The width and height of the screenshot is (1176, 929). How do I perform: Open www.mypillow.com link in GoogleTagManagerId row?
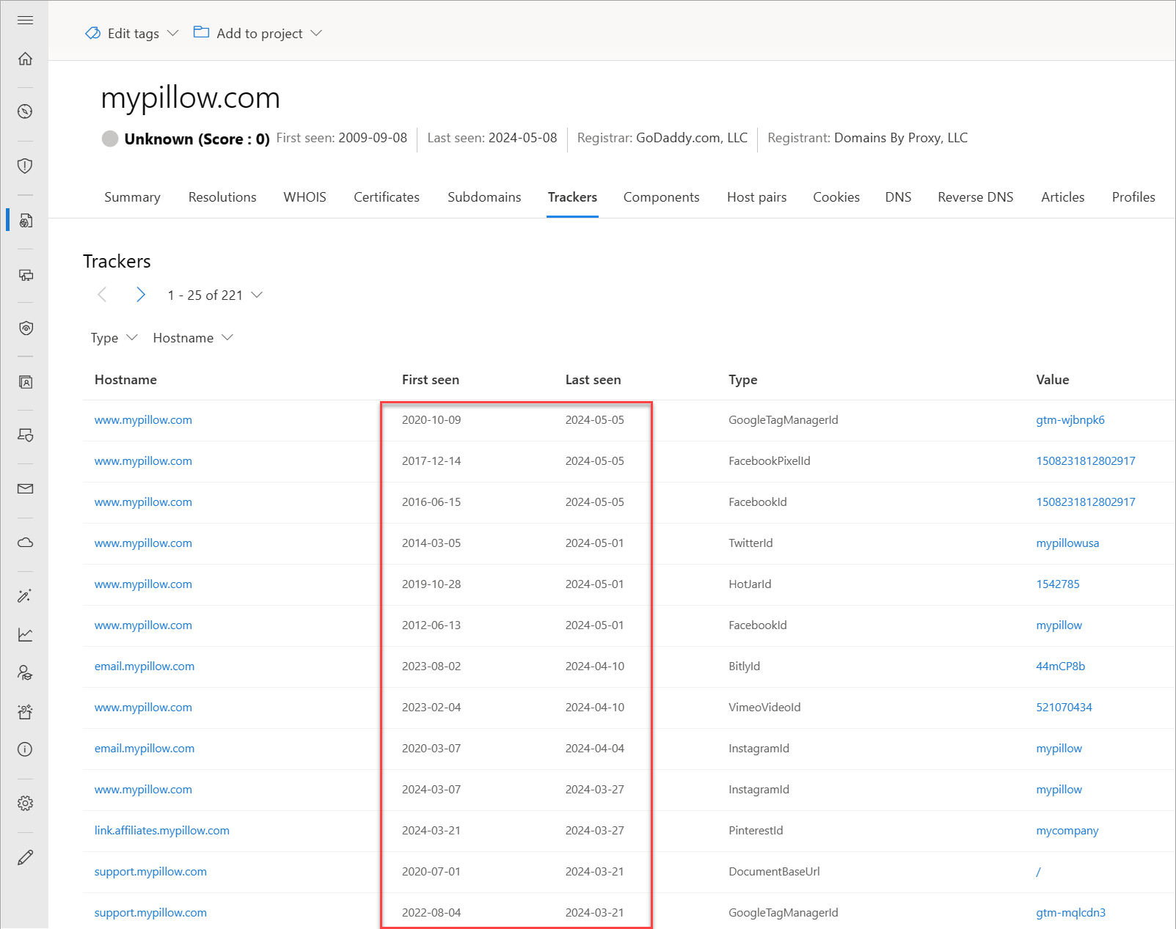click(143, 420)
